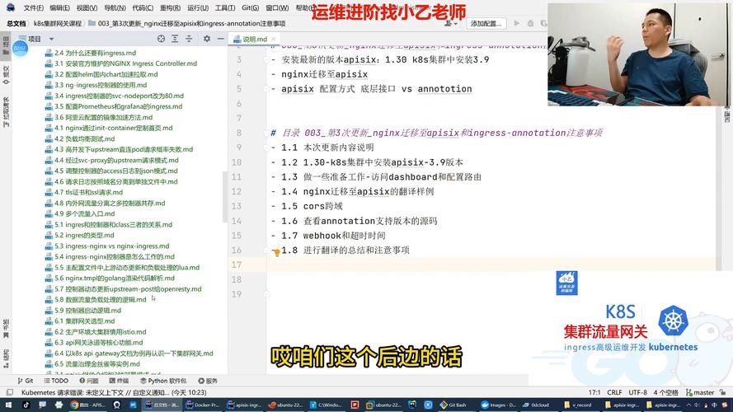Viewport: 733px width, 412px height.
Task: Click the IDE application logo in title bar
Action: pyautogui.click(x=10, y=7)
